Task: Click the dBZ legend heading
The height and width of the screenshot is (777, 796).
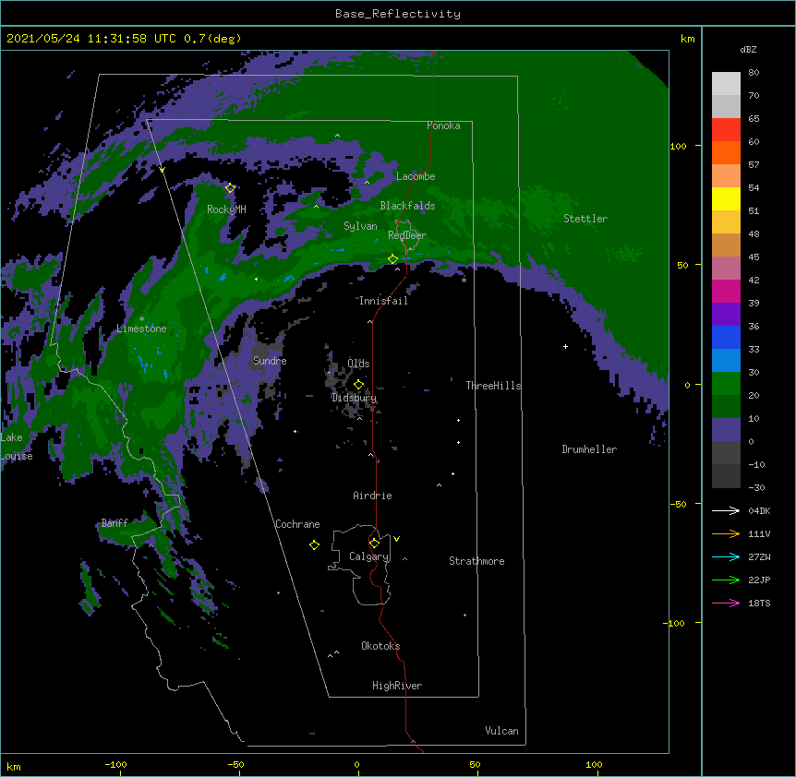Action: (748, 49)
